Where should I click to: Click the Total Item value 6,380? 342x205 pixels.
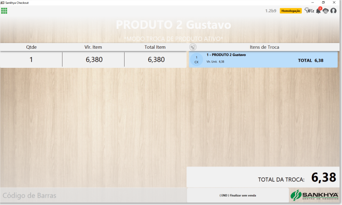click(x=156, y=60)
